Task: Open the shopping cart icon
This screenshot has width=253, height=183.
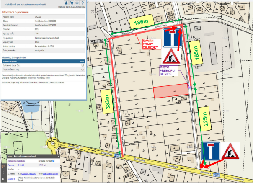Action: tap(72, 3)
